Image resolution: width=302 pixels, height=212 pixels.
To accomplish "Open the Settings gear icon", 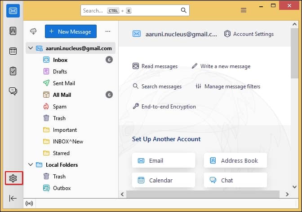I will (x=13, y=178).
